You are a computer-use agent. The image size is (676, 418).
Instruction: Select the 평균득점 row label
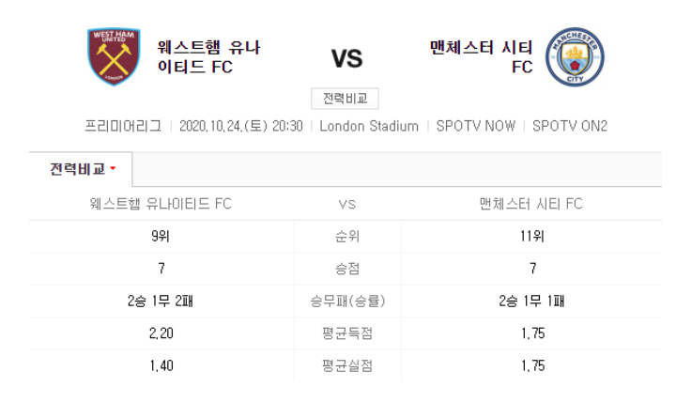347,333
